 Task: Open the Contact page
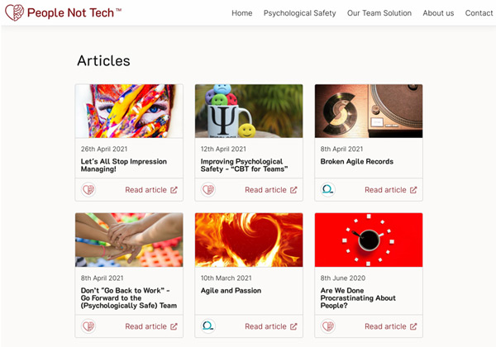pos(479,13)
